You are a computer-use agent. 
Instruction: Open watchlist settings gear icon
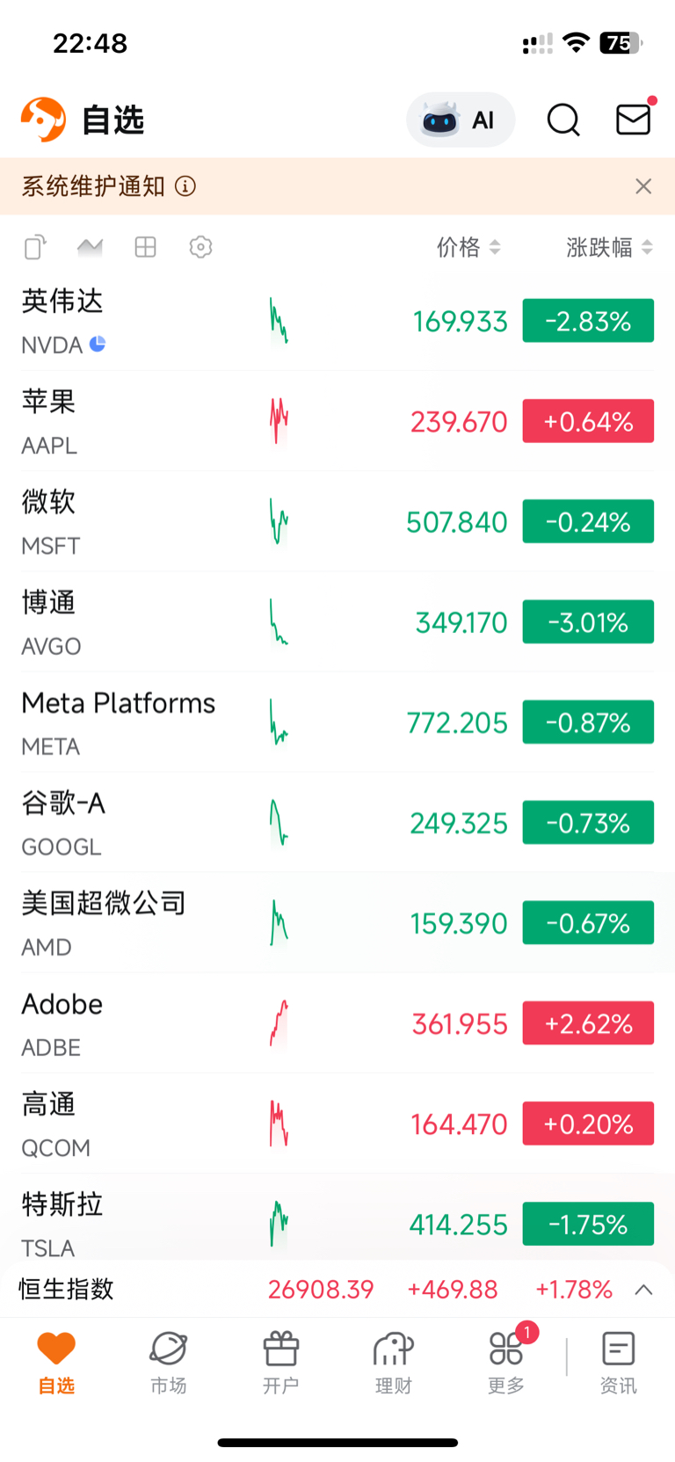200,247
